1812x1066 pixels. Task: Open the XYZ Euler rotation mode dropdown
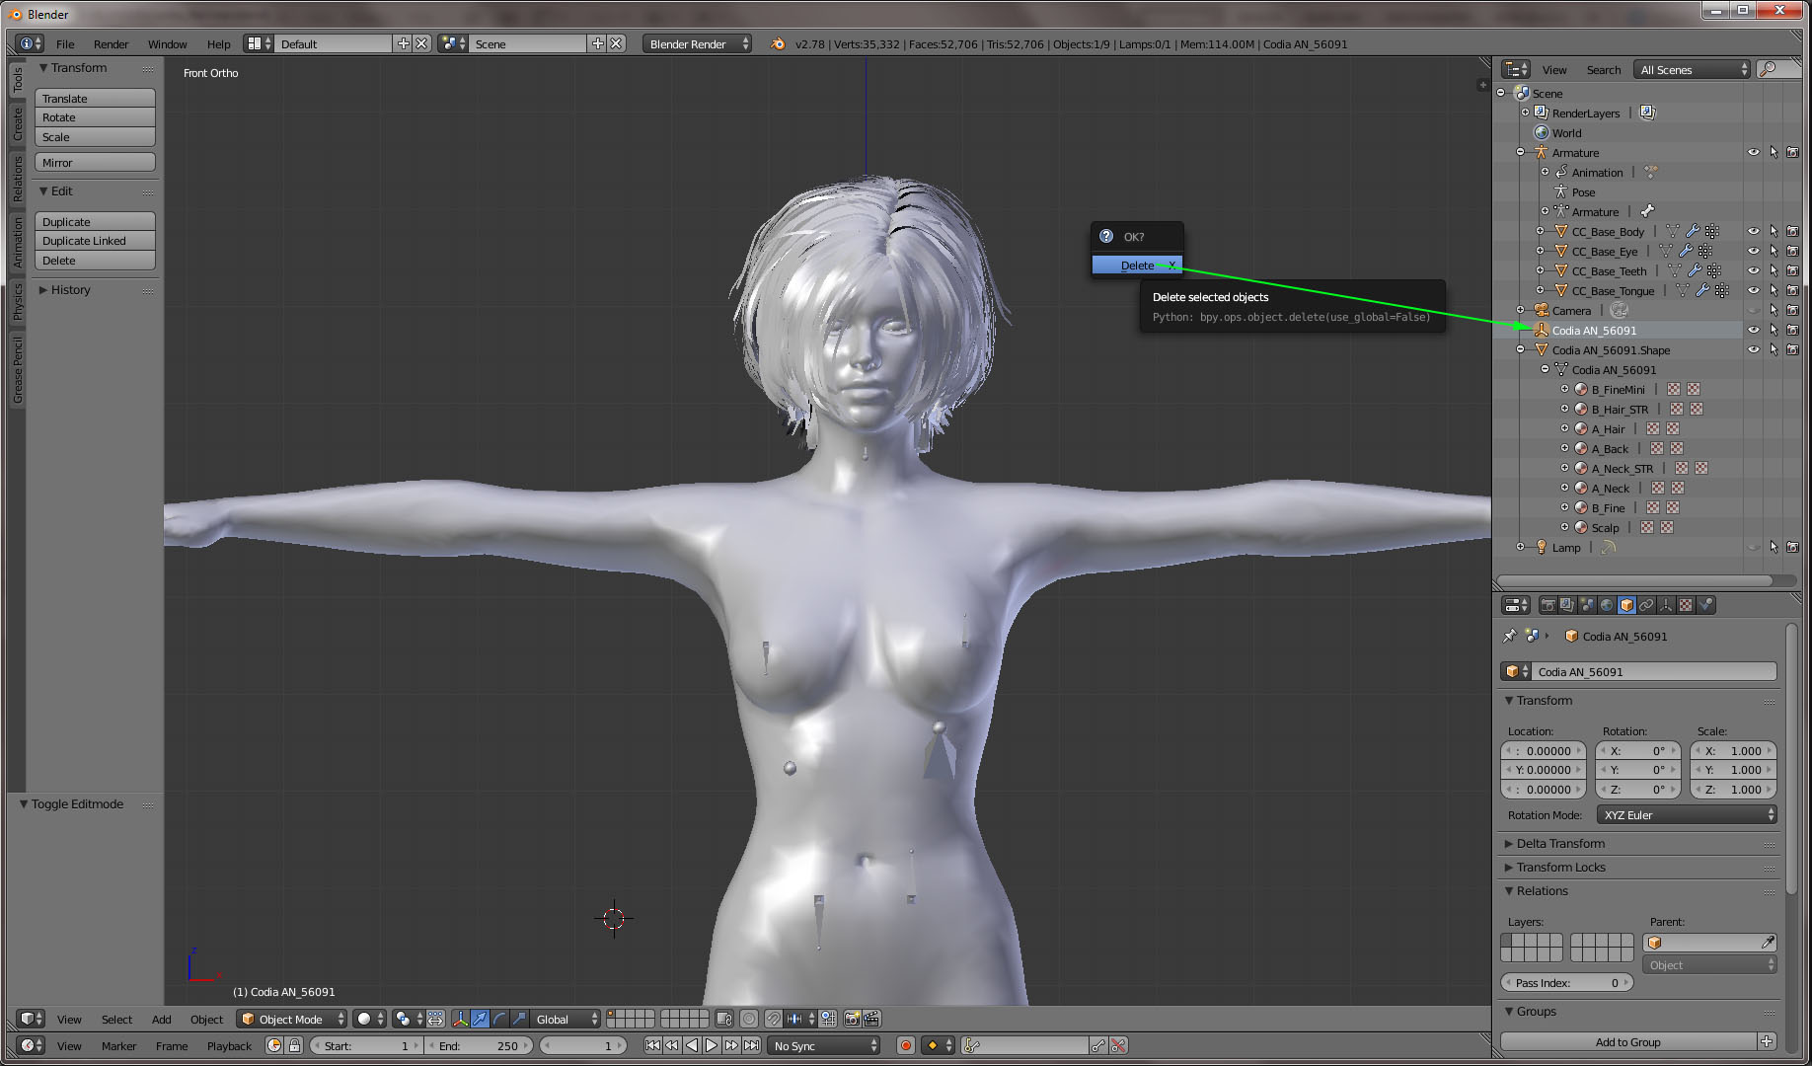click(x=1687, y=814)
